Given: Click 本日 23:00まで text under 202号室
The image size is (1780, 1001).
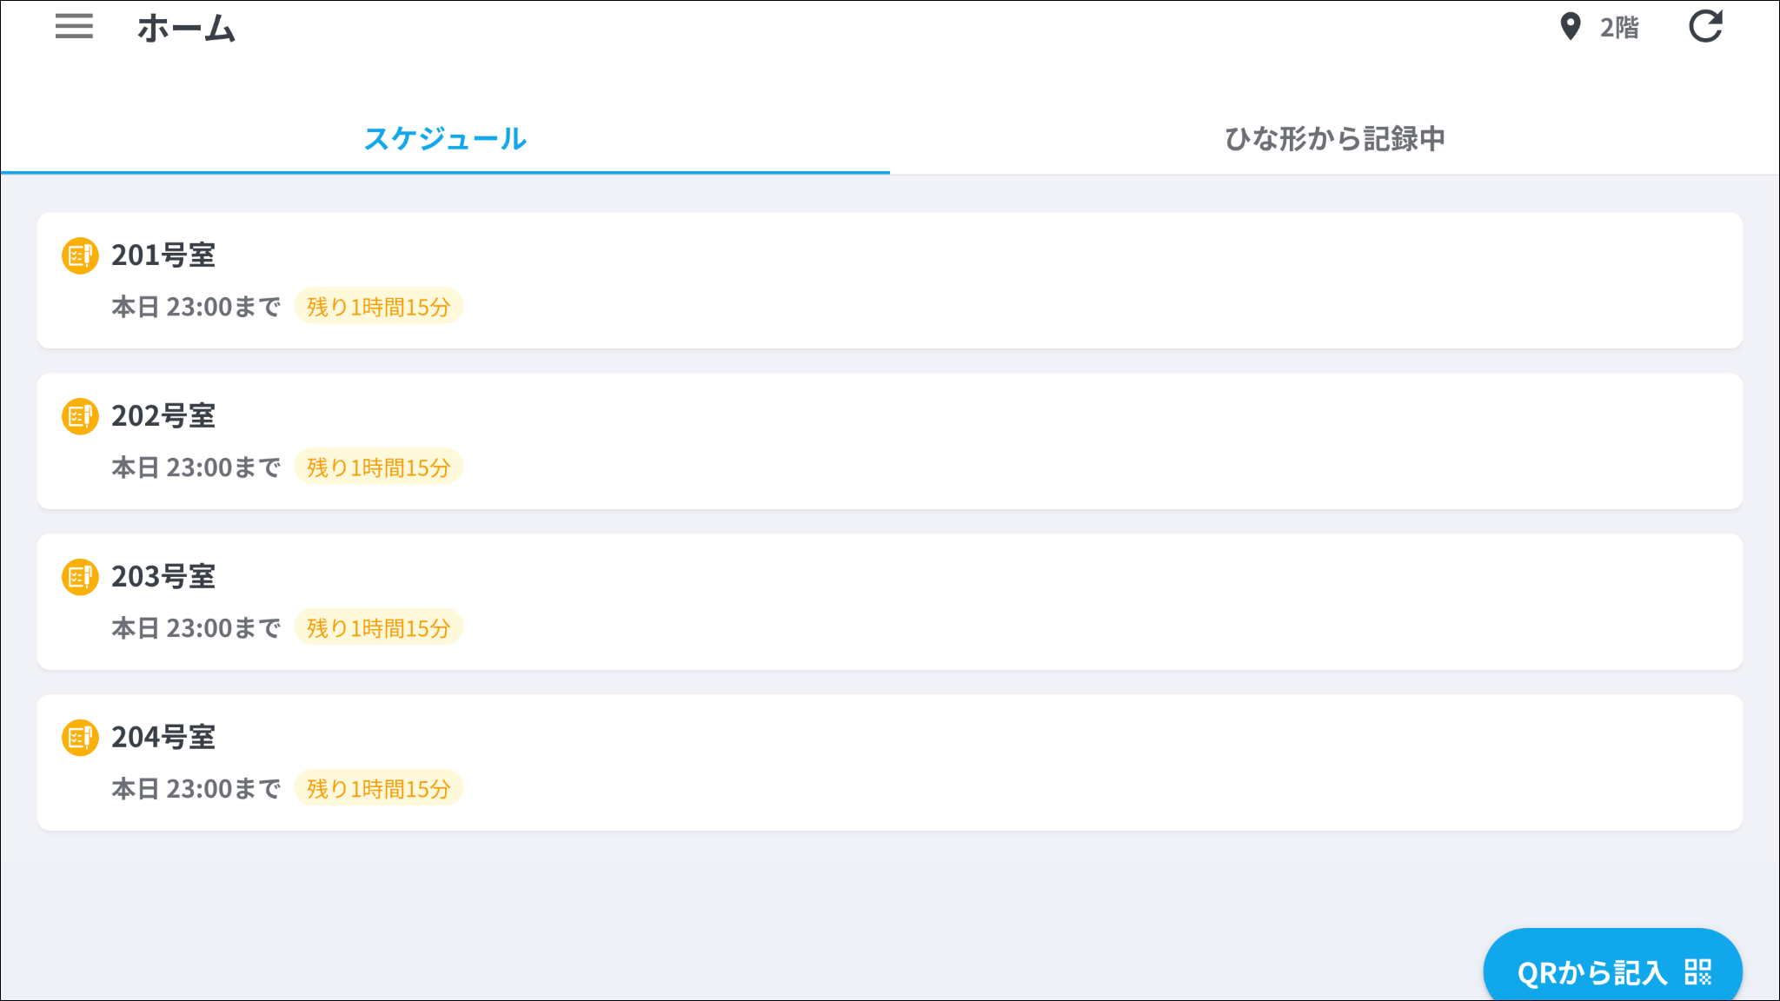Looking at the screenshot, I should pyautogui.click(x=196, y=467).
